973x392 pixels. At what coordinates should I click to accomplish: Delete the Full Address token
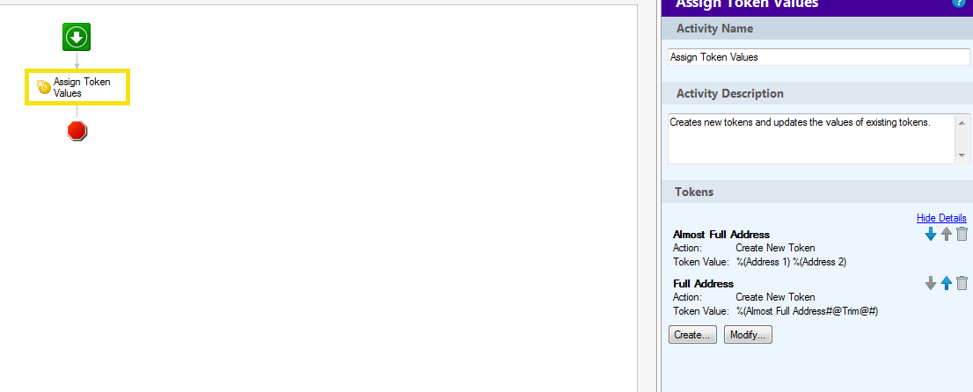[x=962, y=284]
